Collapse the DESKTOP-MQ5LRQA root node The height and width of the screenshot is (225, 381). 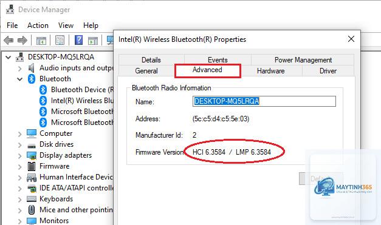(9, 57)
